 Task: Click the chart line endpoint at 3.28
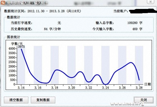tap(139, 80)
